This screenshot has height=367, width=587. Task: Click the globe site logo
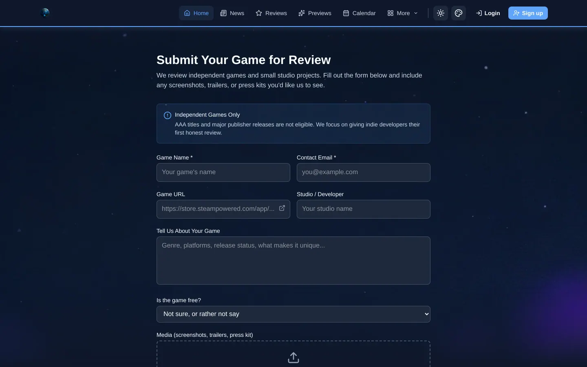point(45,13)
